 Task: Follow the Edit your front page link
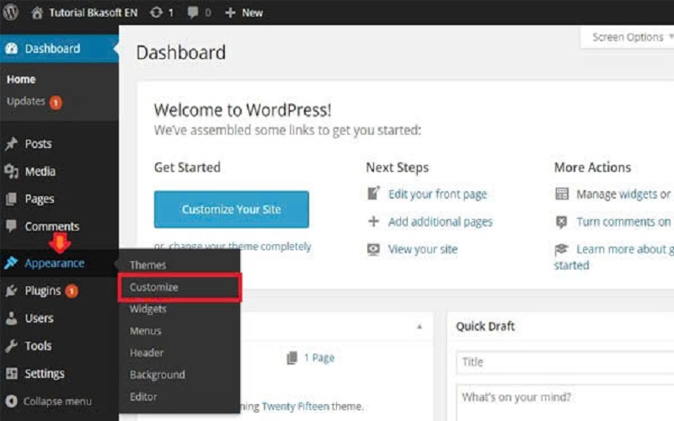pyautogui.click(x=437, y=195)
